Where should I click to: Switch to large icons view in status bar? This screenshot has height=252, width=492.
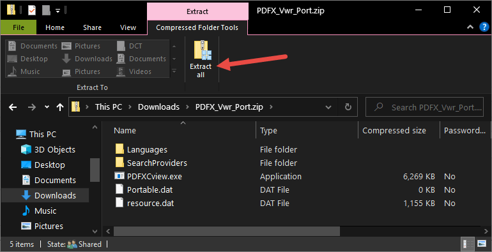(481, 244)
